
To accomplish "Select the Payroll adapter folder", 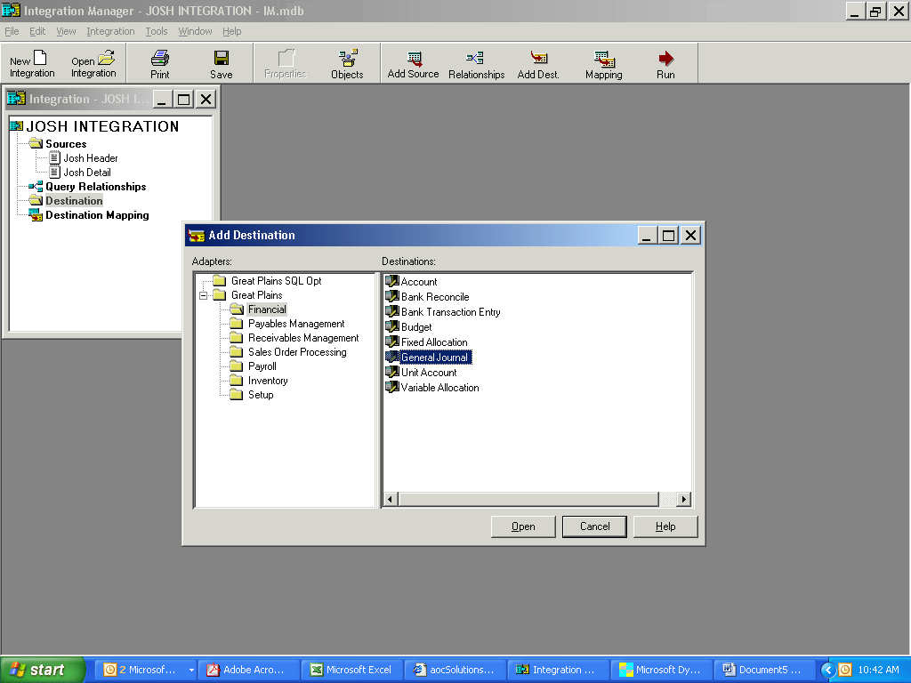I will [x=262, y=366].
